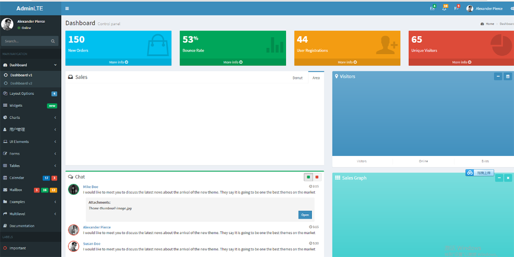Expand the Charts menu arrow
This screenshot has width=514, height=257.
tap(55, 117)
